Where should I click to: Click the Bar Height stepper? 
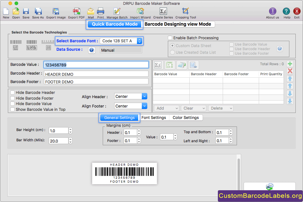[70, 131]
